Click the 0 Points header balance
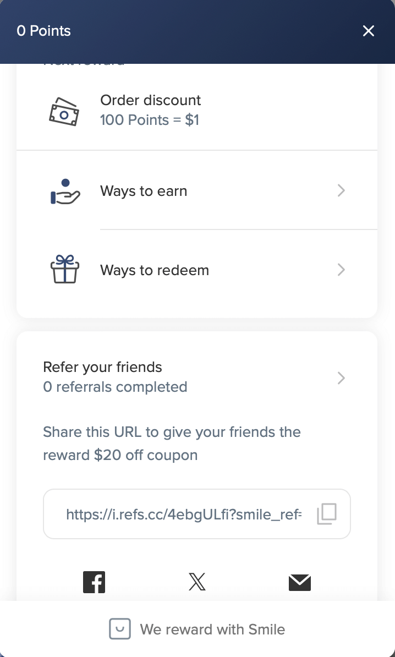The width and height of the screenshot is (395, 657). [x=44, y=31]
